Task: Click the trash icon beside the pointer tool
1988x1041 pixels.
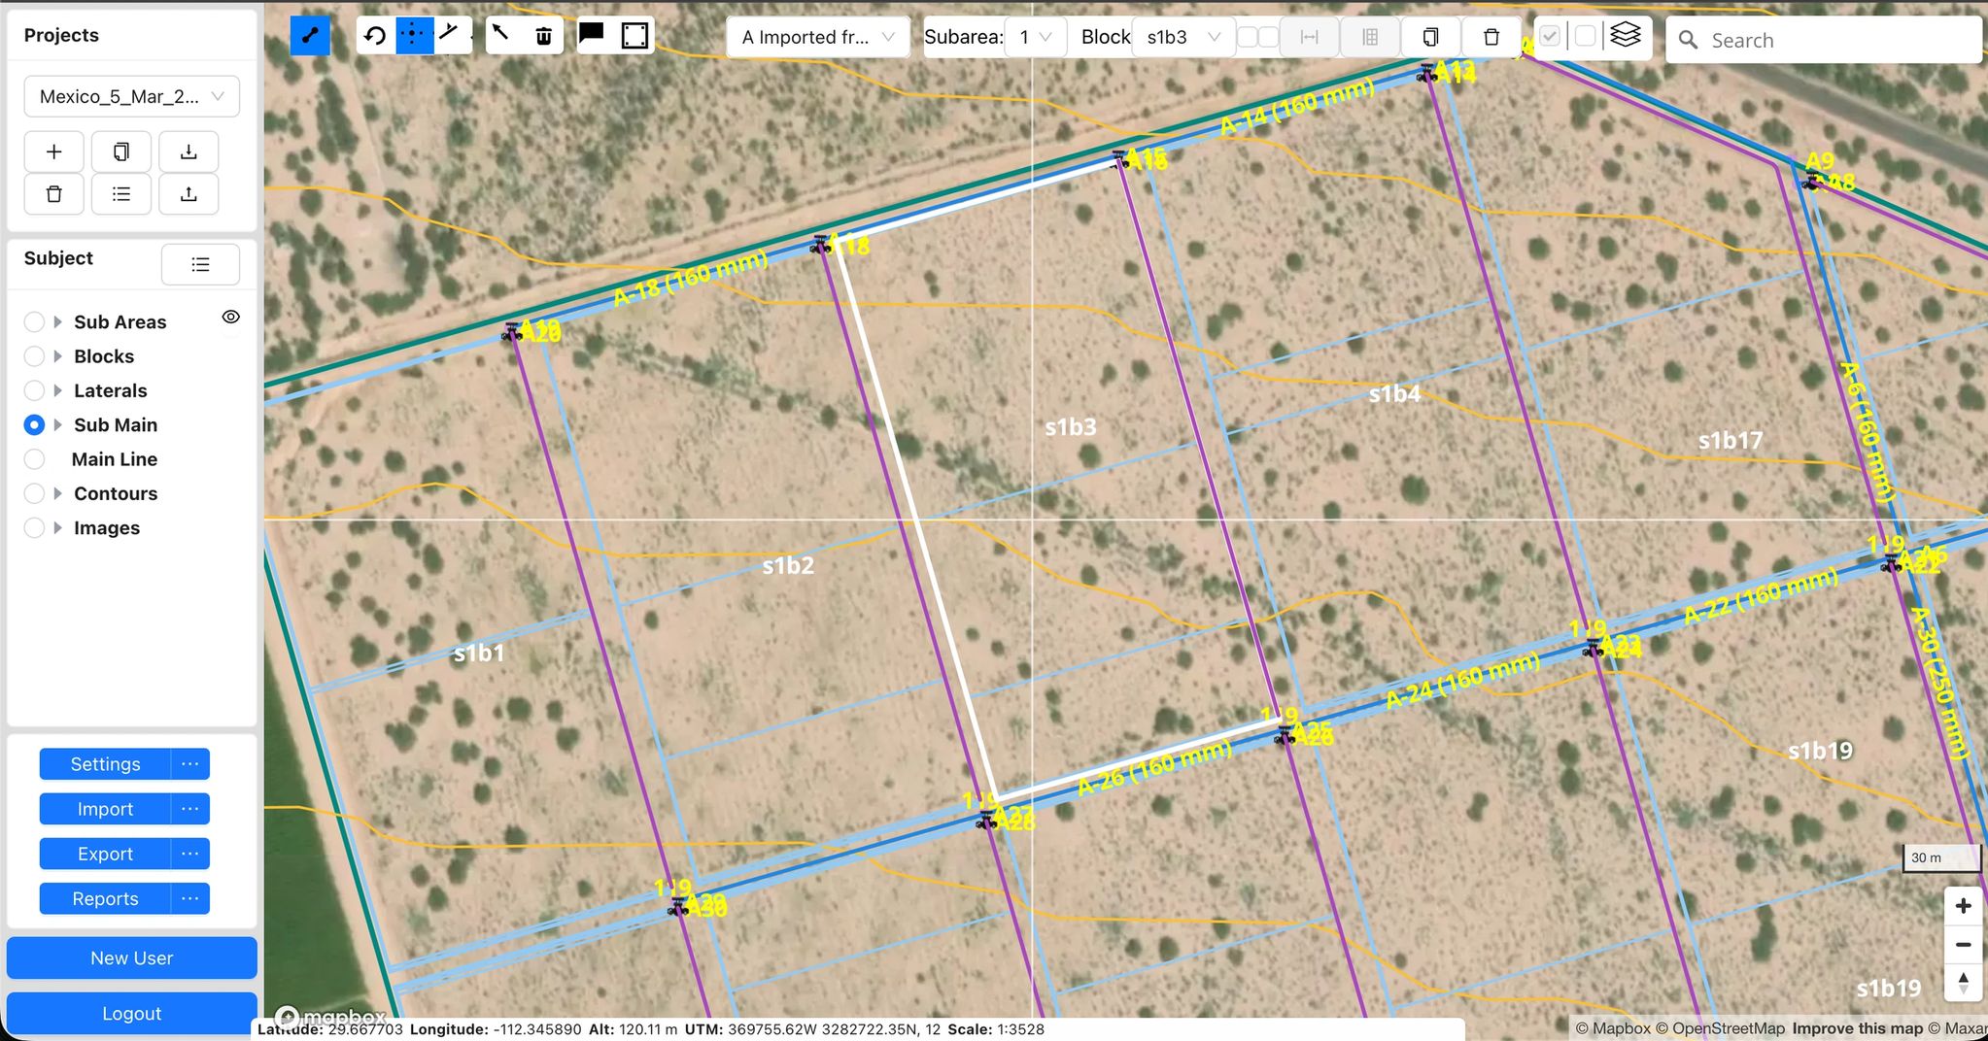Action: [544, 36]
